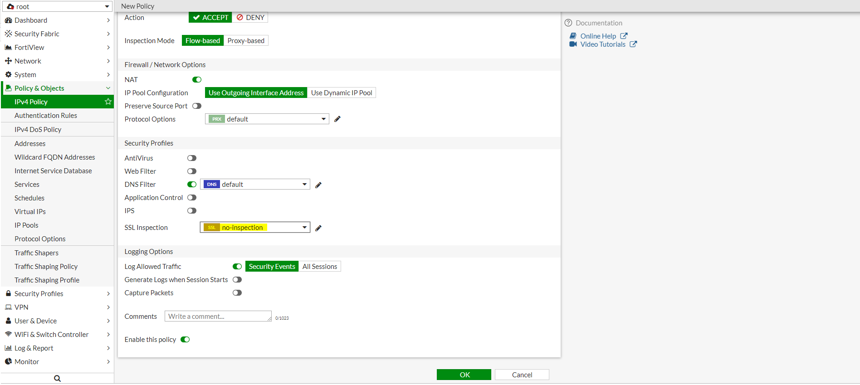Toggle the NAT switch off

pos(197,80)
